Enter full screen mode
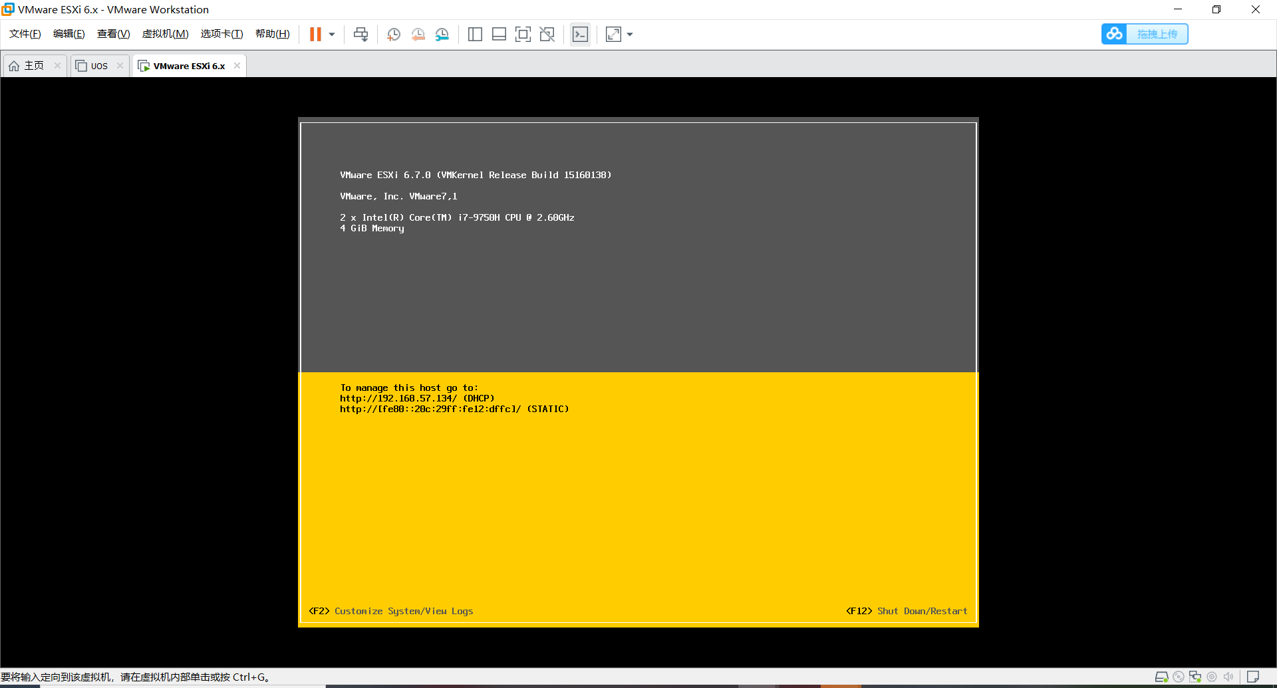The height and width of the screenshot is (688, 1277). pyautogui.click(x=523, y=34)
